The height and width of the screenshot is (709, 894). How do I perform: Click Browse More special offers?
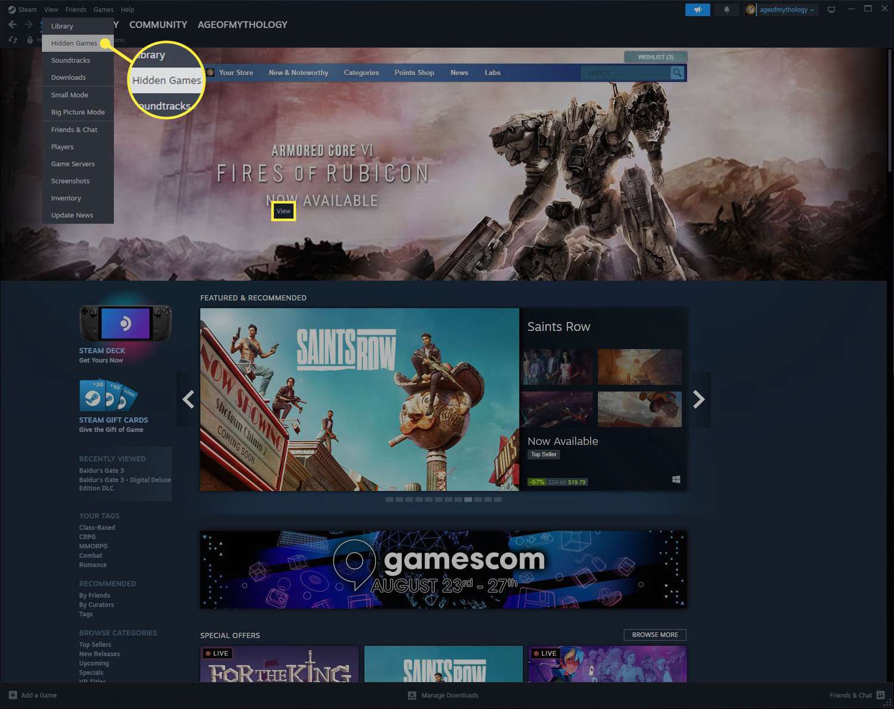point(654,634)
